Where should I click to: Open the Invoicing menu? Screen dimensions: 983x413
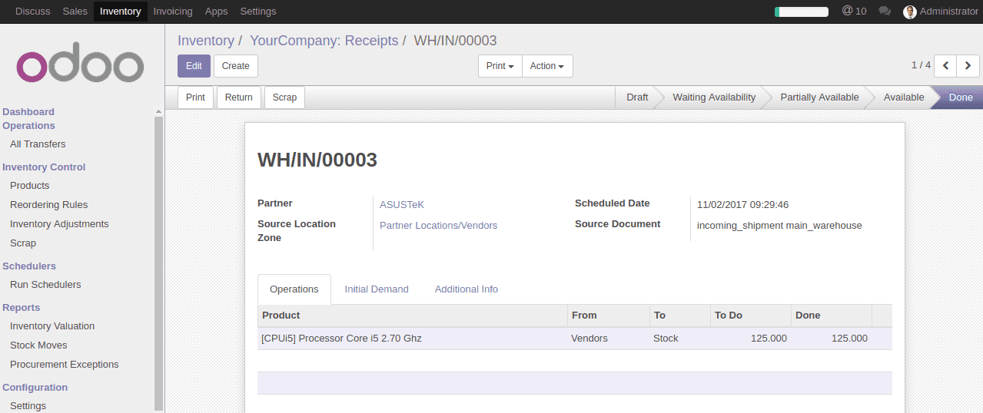[173, 12]
